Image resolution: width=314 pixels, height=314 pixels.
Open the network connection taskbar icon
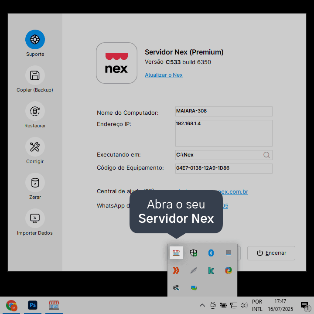click(x=233, y=305)
